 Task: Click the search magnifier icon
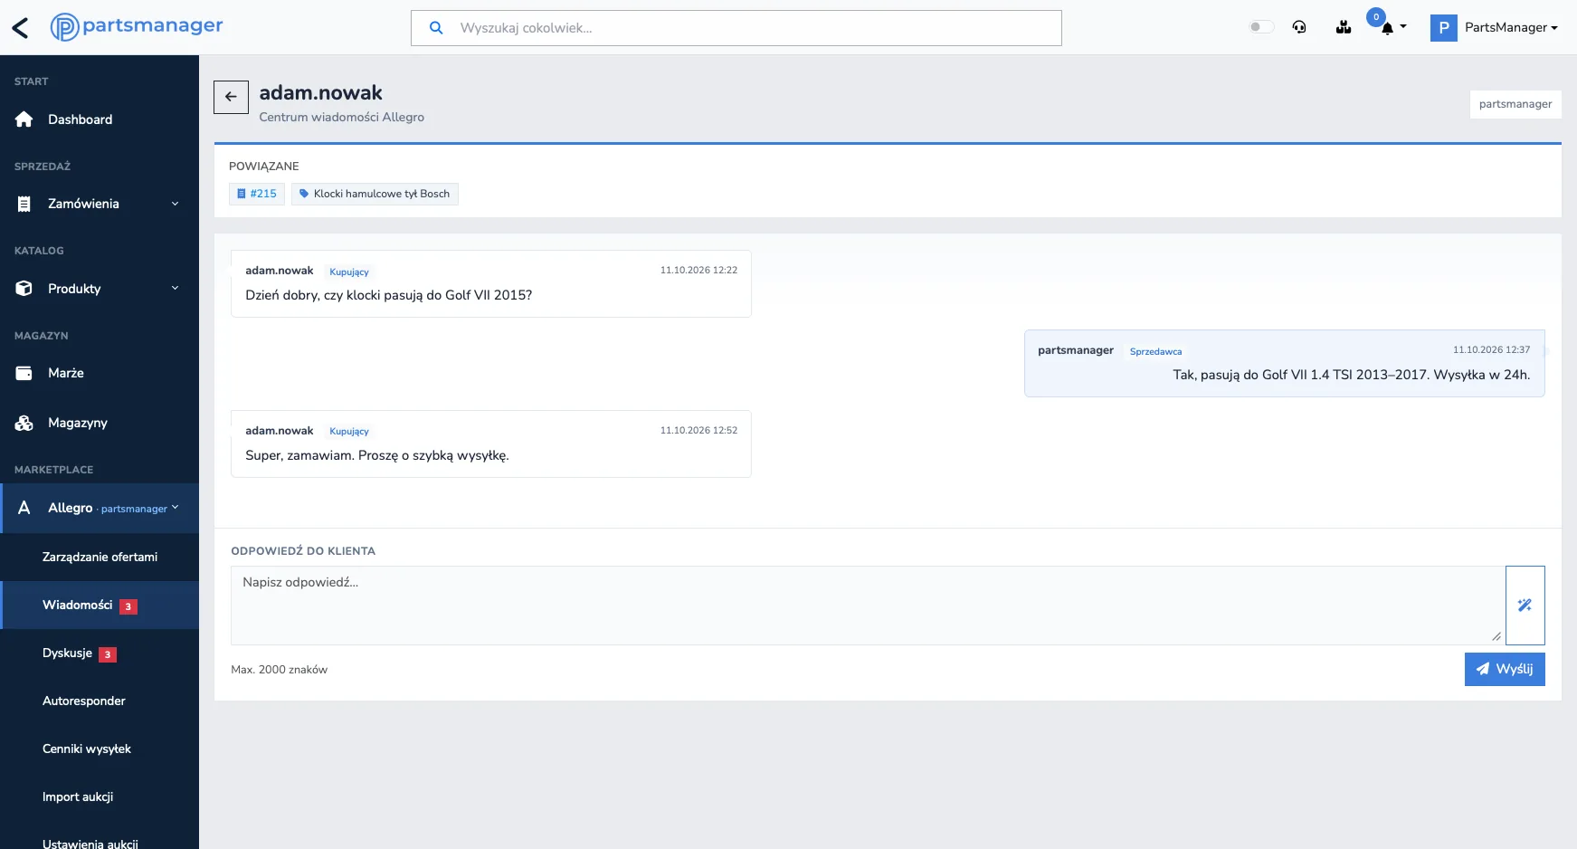coord(436,28)
